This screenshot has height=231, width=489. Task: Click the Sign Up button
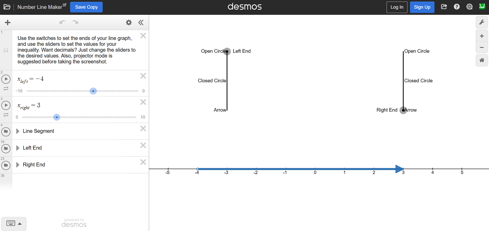pos(422,7)
